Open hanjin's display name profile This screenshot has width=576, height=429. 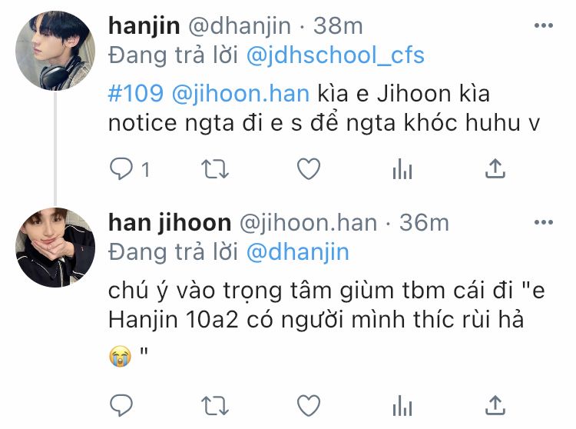144,26
